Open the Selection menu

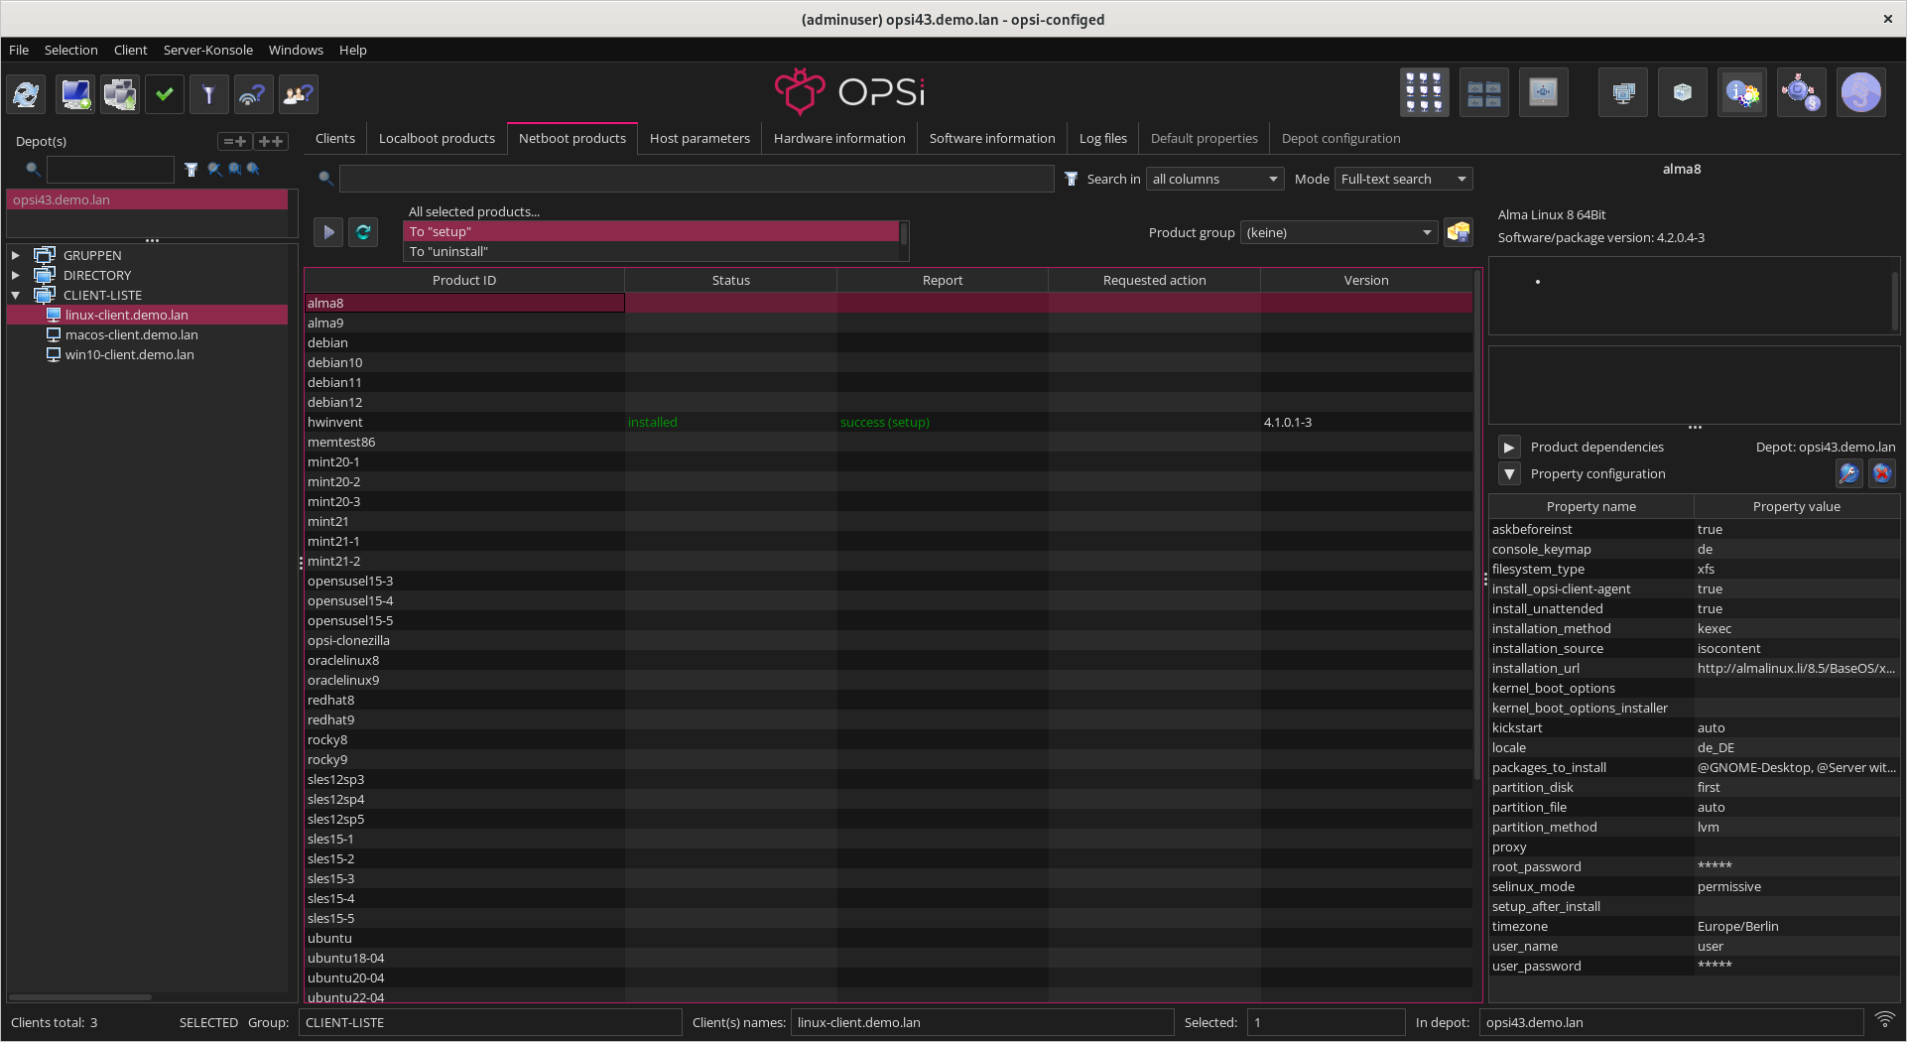tap(70, 50)
